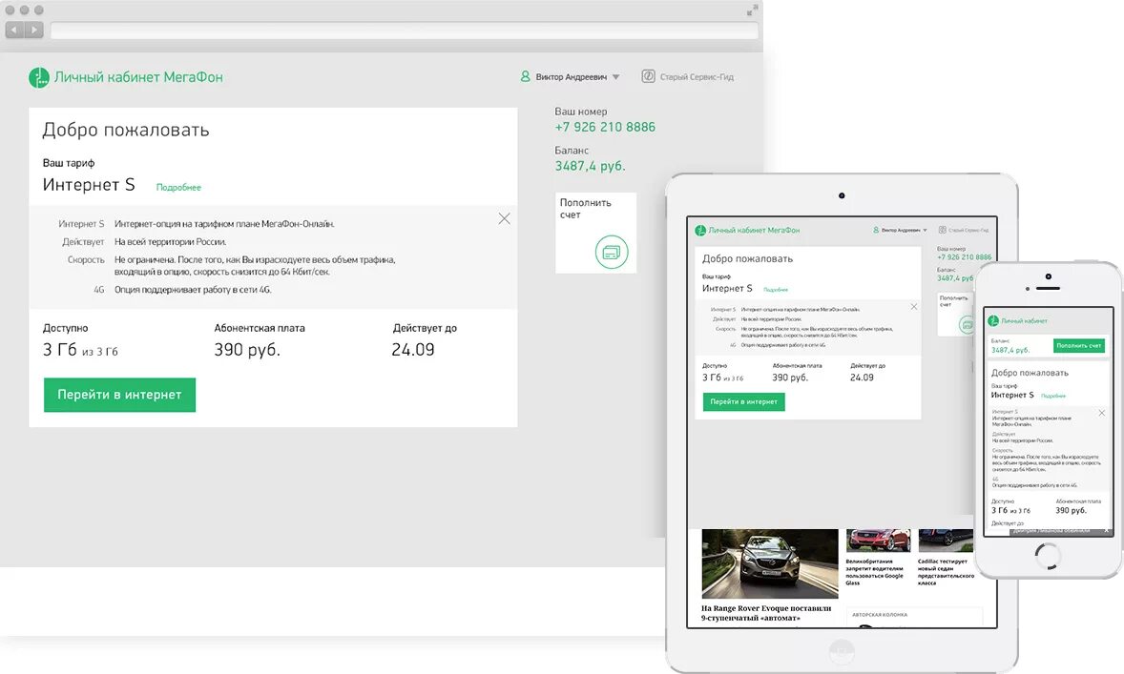This screenshot has width=1124, height=674.
Task: Click the 3 Гб из 3 Гб value on desktop
Action: pos(80,350)
